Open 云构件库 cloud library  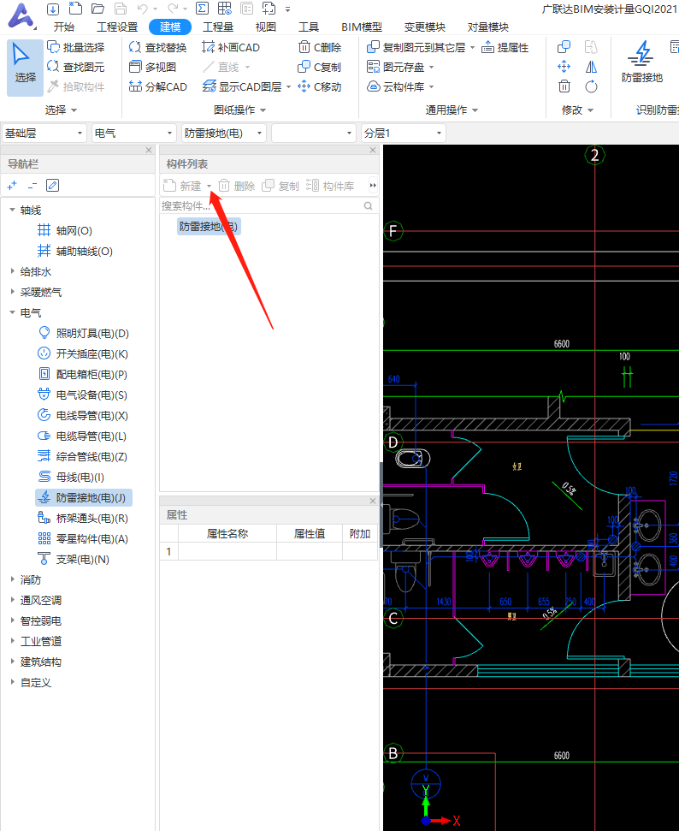tap(396, 86)
